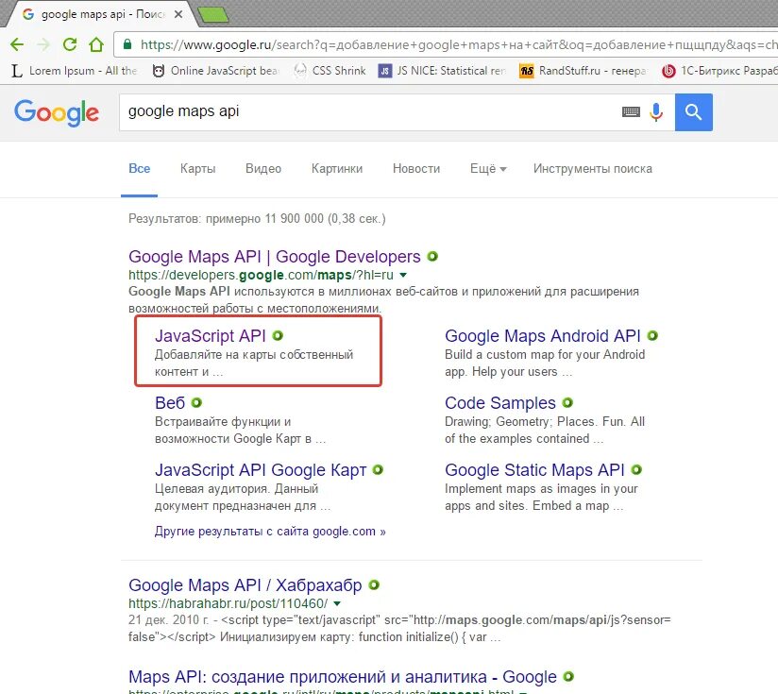This screenshot has width=778, height=694.
Task: Open the on-screen keyboard icon
Action: click(631, 112)
